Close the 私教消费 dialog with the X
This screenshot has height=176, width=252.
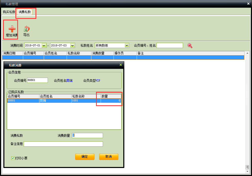coord(121,65)
